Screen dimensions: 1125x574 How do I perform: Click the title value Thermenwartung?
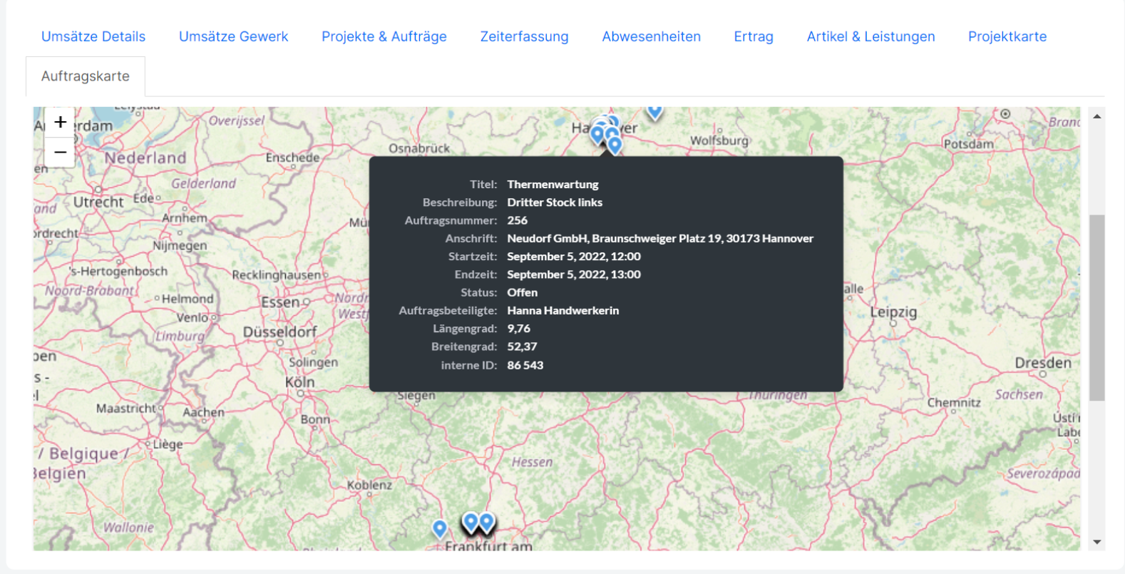pyautogui.click(x=553, y=184)
